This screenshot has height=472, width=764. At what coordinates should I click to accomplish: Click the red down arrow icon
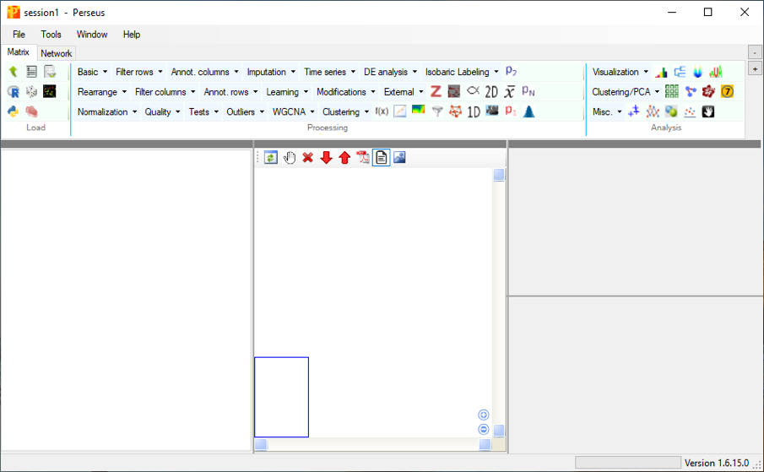(x=326, y=157)
